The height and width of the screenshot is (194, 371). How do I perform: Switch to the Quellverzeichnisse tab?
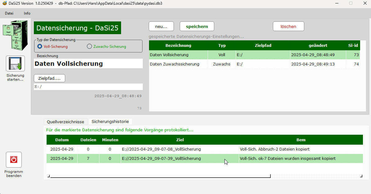pyautogui.click(x=66, y=122)
